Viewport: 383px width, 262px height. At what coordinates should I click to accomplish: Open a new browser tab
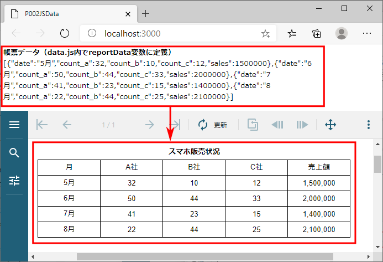click(145, 14)
